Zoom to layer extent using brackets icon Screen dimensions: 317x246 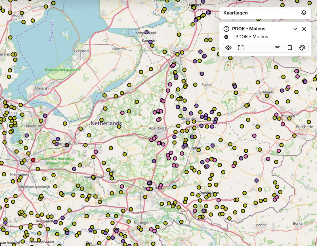click(241, 48)
